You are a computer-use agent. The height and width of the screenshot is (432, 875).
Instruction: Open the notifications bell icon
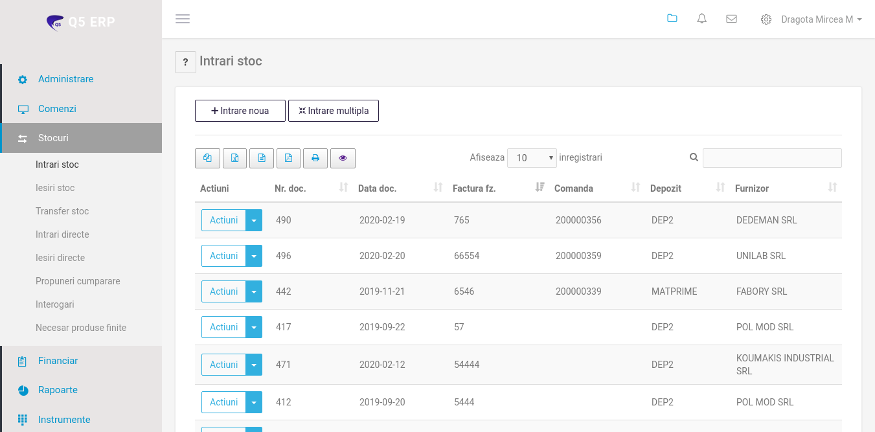click(x=701, y=19)
